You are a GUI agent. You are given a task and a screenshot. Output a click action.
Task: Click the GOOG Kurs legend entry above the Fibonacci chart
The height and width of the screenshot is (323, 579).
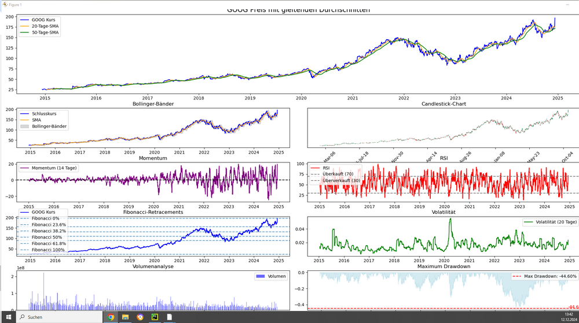coord(38,212)
